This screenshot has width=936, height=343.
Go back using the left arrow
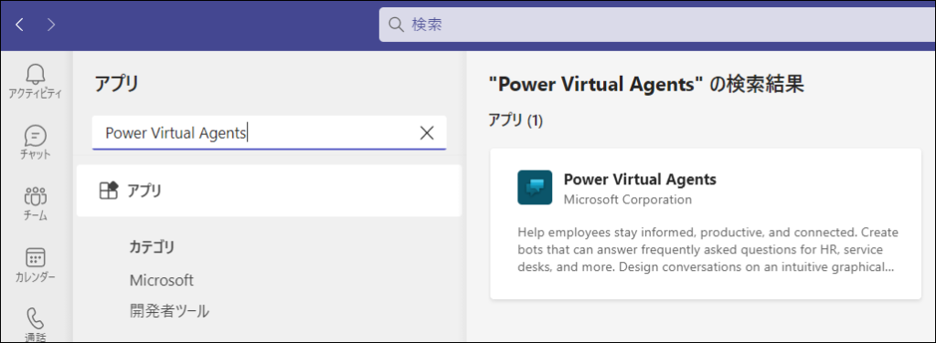pyautogui.click(x=20, y=25)
